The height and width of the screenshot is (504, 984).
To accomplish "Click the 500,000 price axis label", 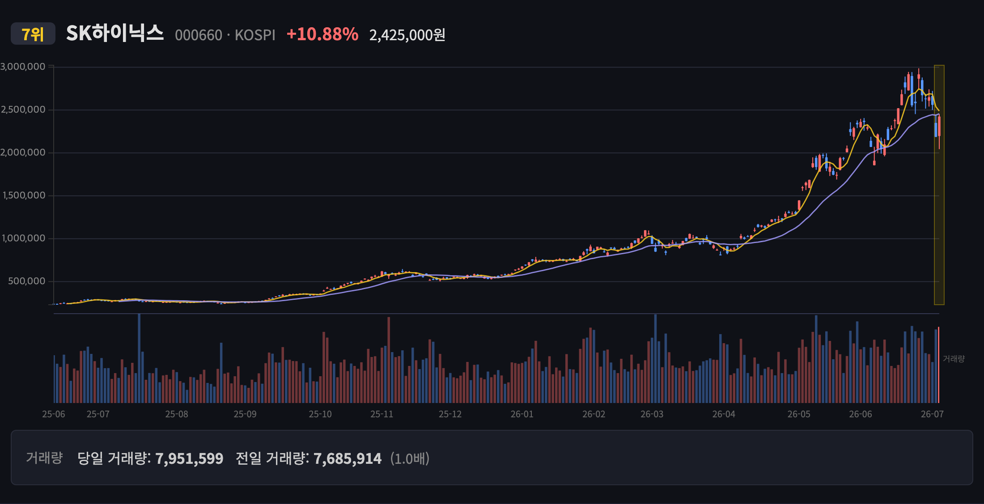I will pyautogui.click(x=27, y=281).
